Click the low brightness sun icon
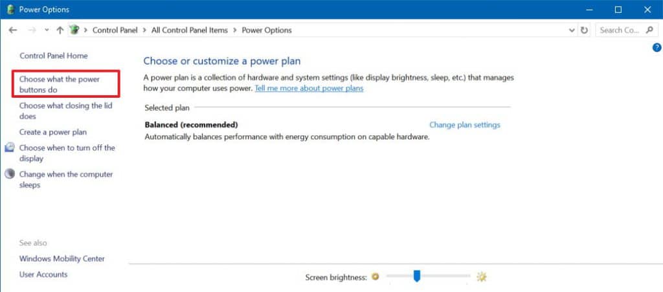The image size is (663, 292). click(375, 277)
